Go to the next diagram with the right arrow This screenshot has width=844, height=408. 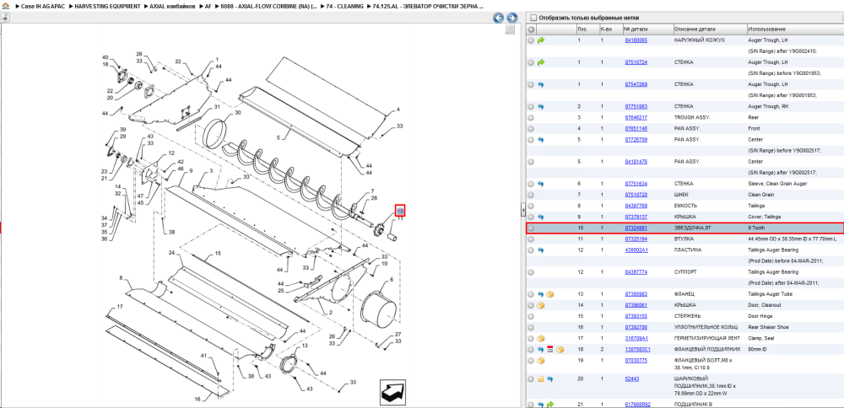point(512,18)
